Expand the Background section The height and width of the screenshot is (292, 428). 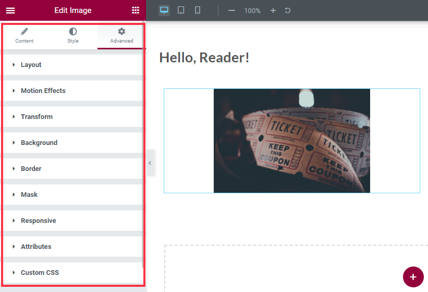click(73, 142)
